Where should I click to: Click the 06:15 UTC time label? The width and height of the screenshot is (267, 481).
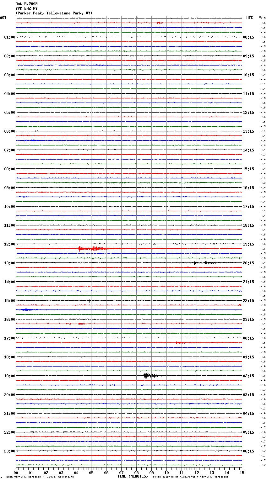click(x=248, y=451)
